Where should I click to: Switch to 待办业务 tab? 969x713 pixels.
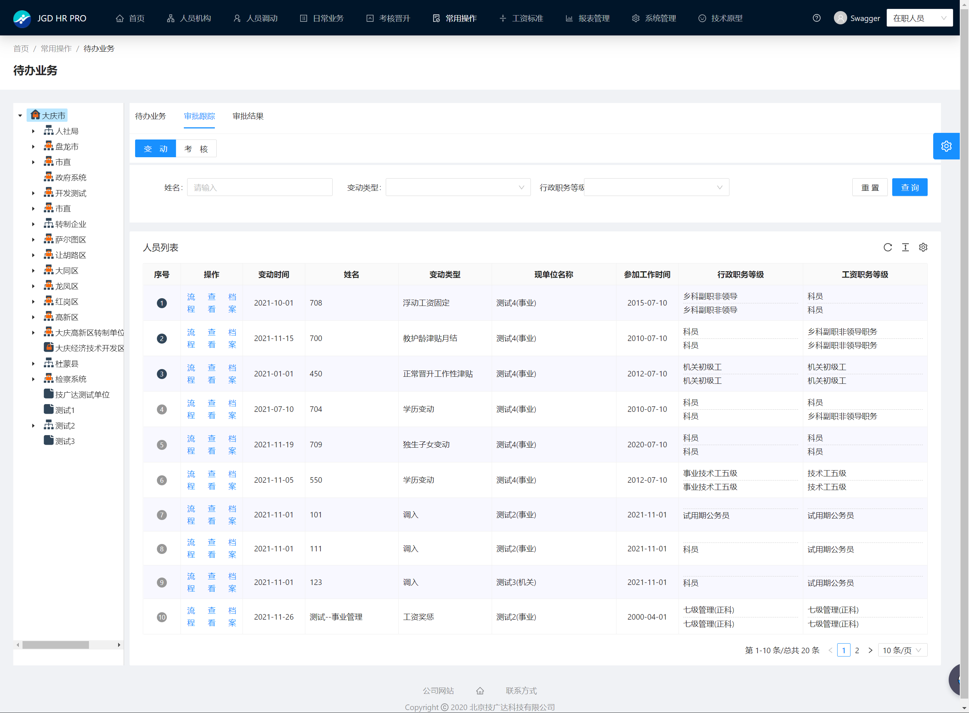coord(151,116)
